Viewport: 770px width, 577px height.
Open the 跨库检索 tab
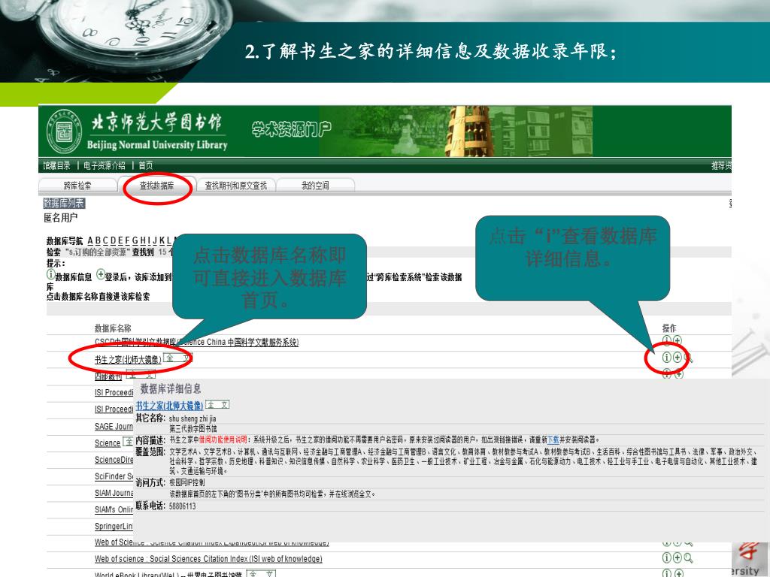pos(77,186)
